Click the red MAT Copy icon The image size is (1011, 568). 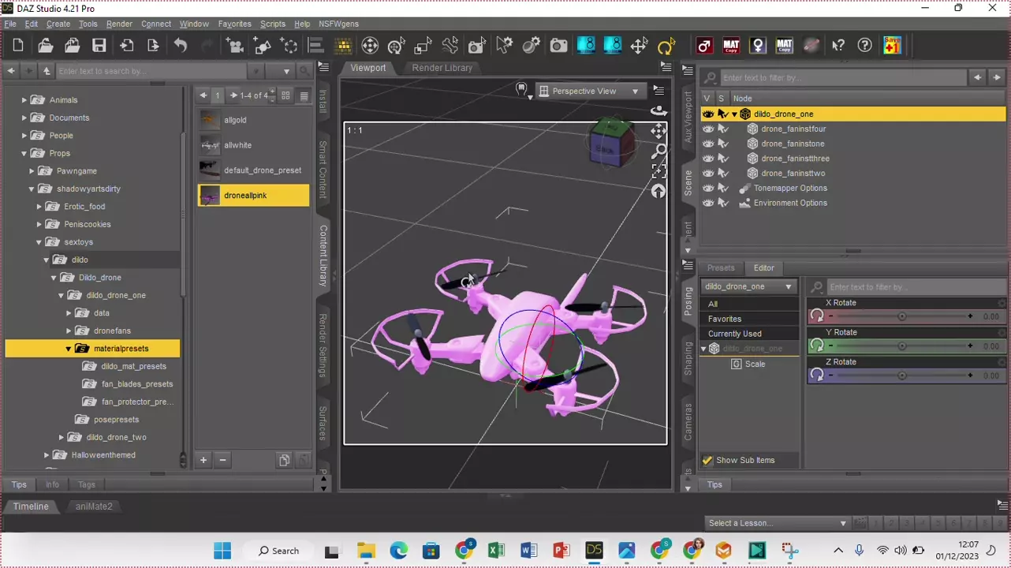click(x=731, y=46)
